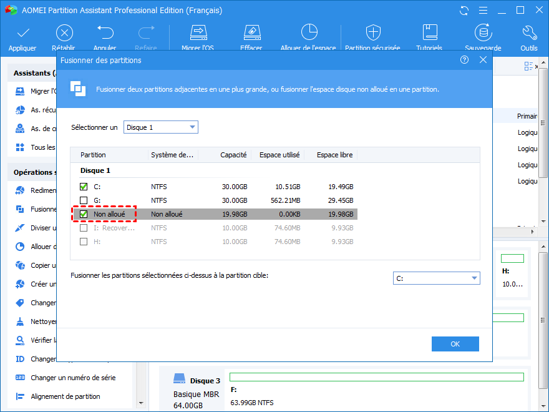Click the Tous les sidebar grid icon
Screen dimensions: 549x412
tap(20, 147)
